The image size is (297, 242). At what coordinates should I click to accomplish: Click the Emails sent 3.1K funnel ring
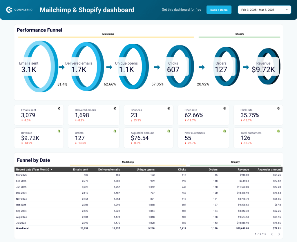pos(40,67)
